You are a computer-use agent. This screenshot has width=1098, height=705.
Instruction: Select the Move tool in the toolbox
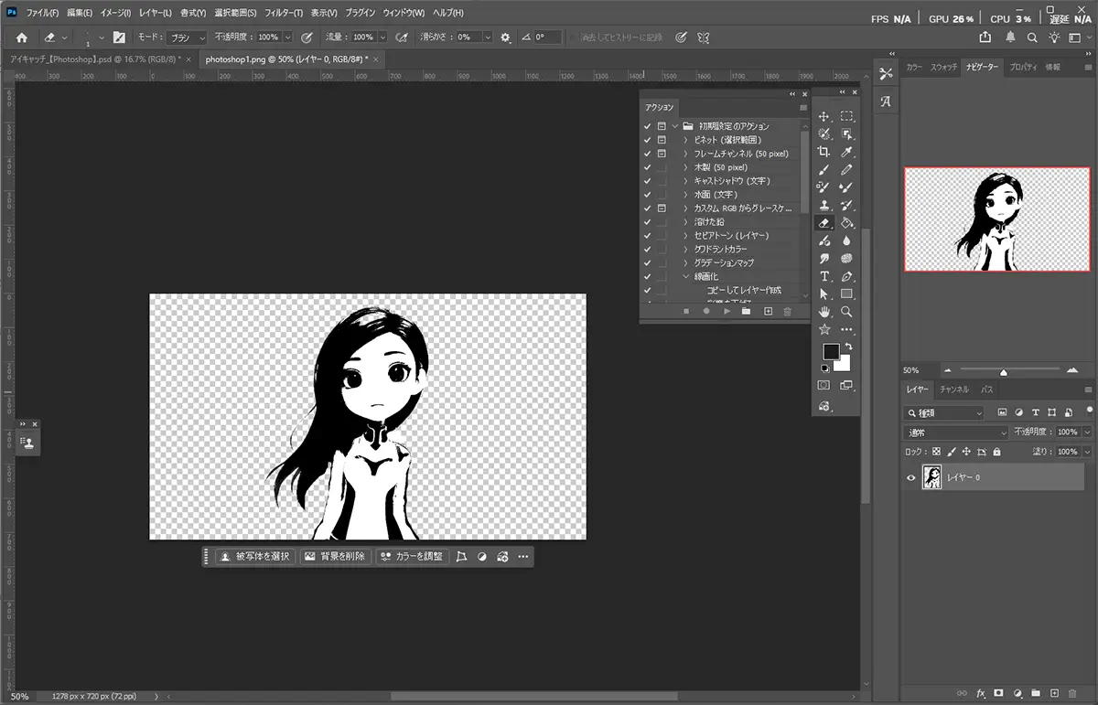pyautogui.click(x=824, y=116)
